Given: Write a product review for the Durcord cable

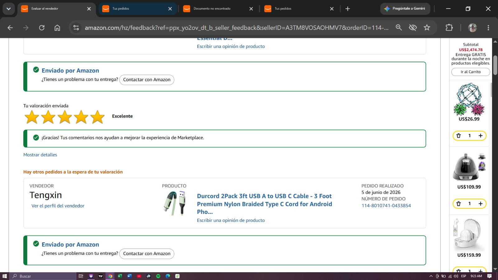Looking at the screenshot, I should tap(231, 220).
